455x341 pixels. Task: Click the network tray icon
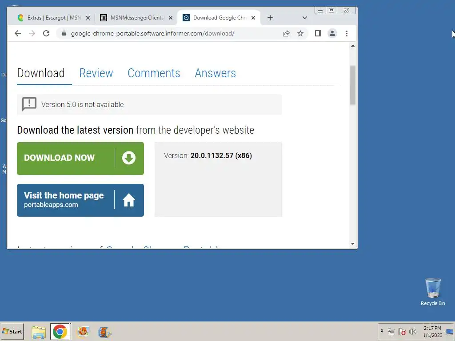tap(391, 331)
